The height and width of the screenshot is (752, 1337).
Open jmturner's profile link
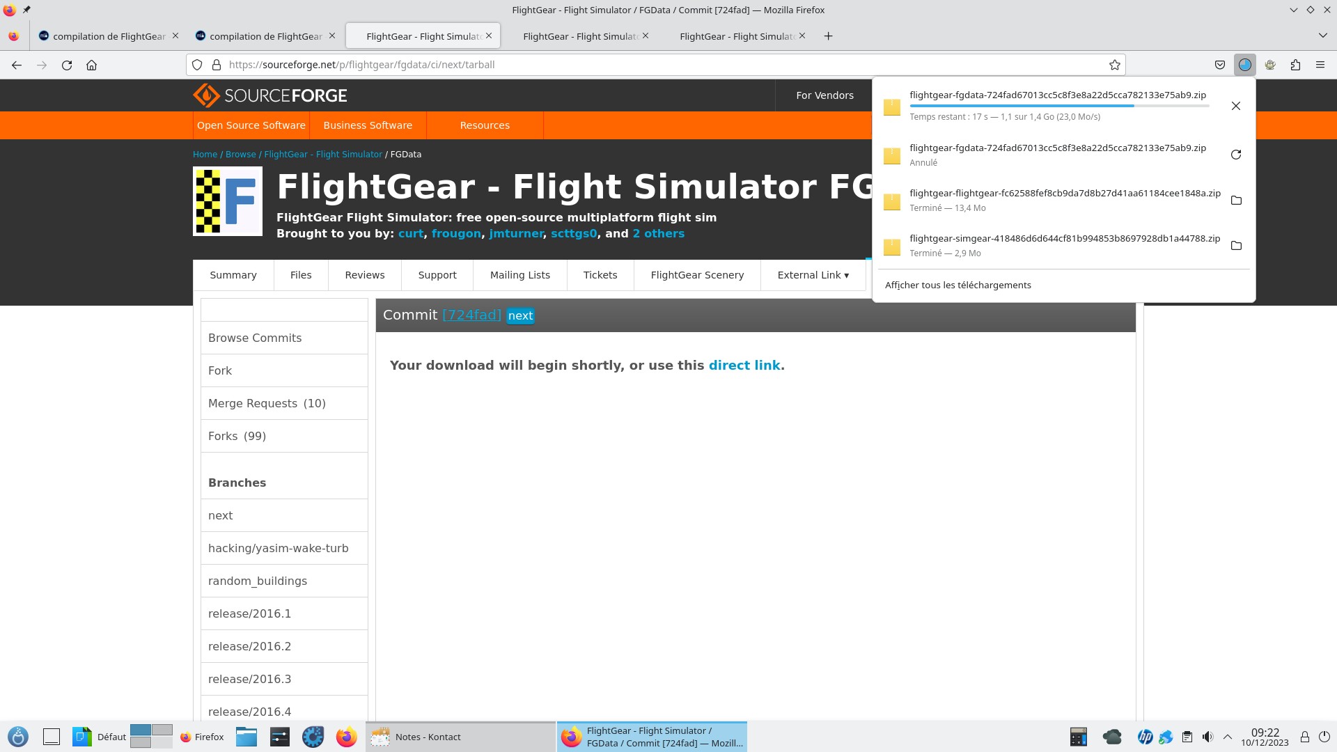point(516,234)
